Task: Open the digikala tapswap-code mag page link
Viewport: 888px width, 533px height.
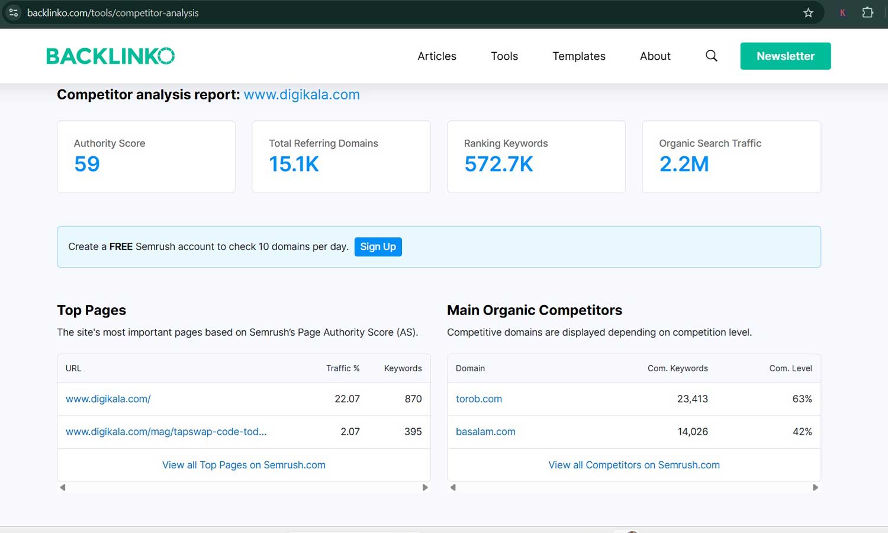Action: (x=166, y=432)
